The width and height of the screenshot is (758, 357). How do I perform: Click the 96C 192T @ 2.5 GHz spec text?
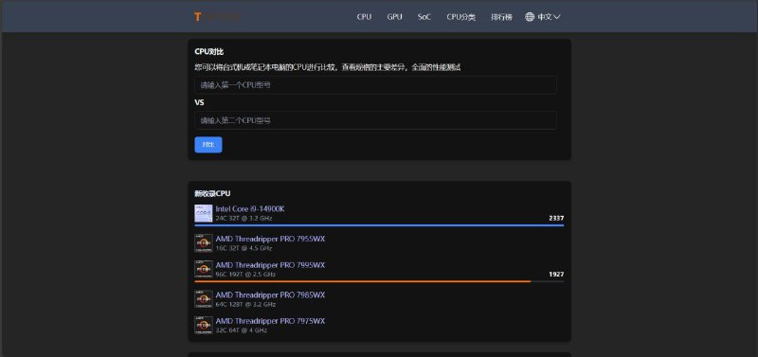(x=245, y=275)
